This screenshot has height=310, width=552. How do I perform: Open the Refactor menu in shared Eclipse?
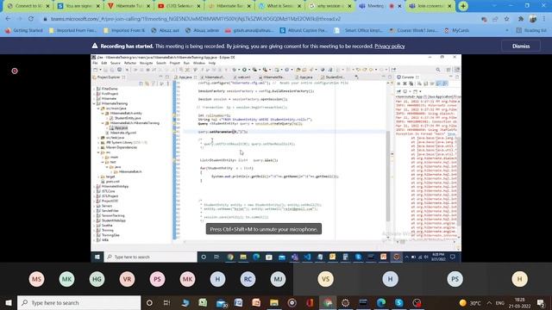coord(130,63)
